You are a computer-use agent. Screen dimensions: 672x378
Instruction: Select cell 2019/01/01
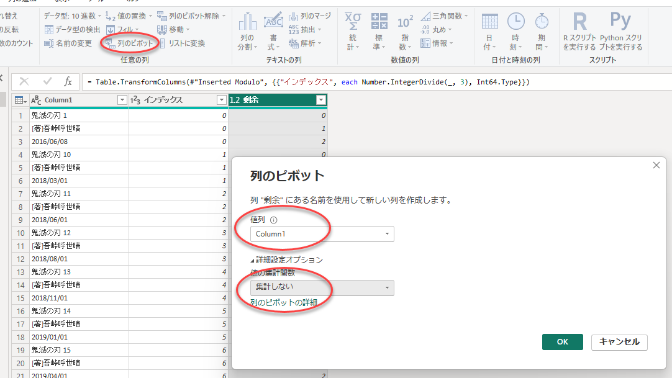pyautogui.click(x=79, y=337)
